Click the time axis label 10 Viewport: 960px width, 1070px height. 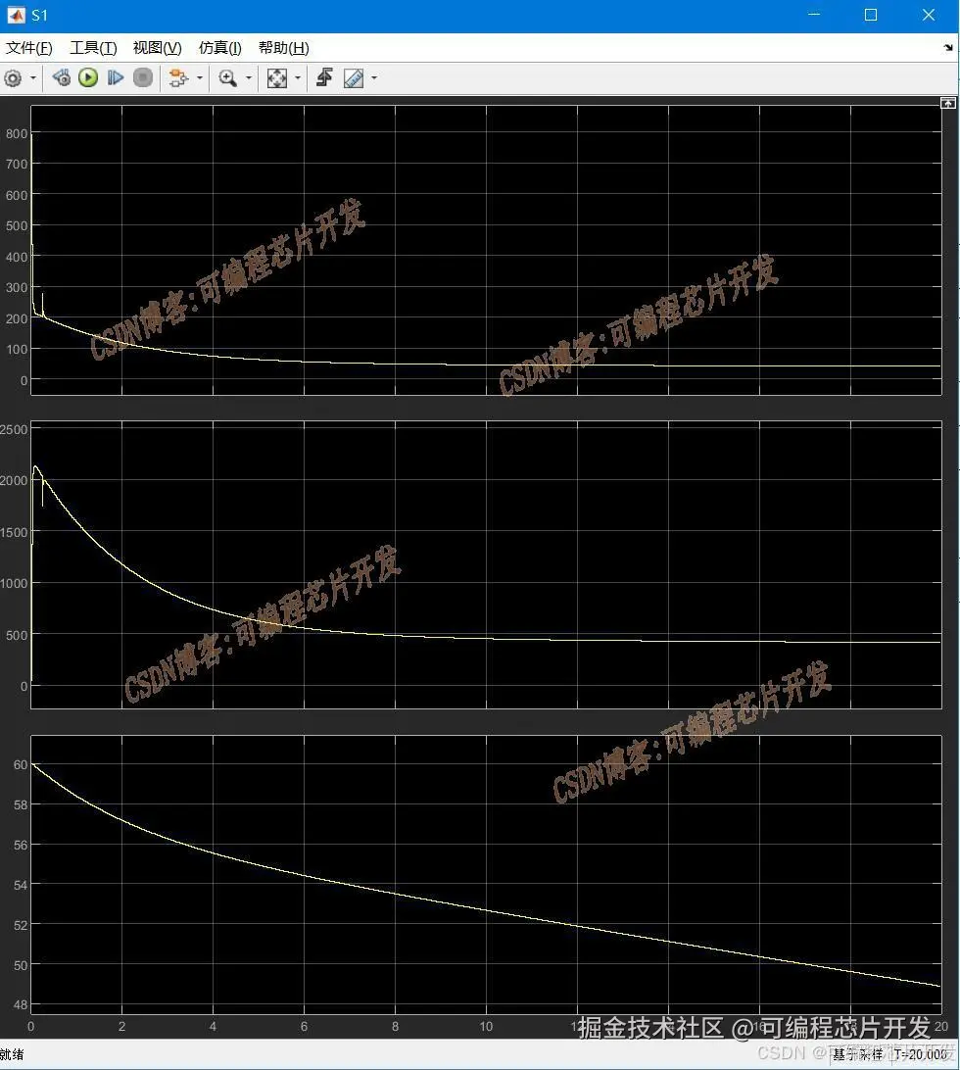pos(486,1026)
